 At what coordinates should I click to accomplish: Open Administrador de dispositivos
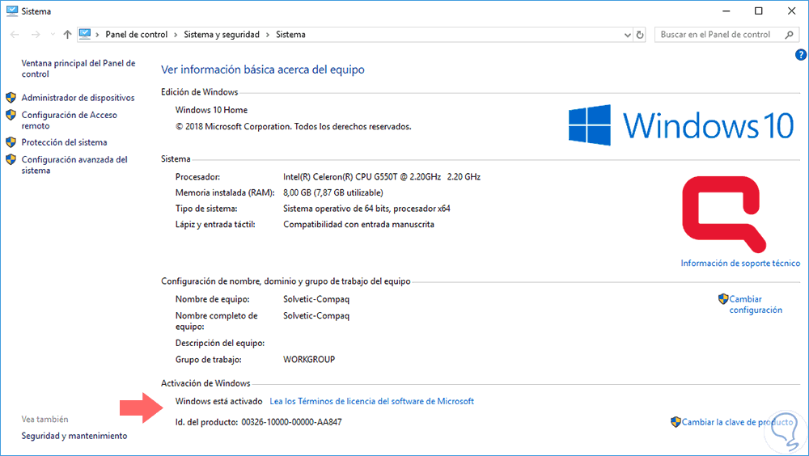pyautogui.click(x=78, y=98)
